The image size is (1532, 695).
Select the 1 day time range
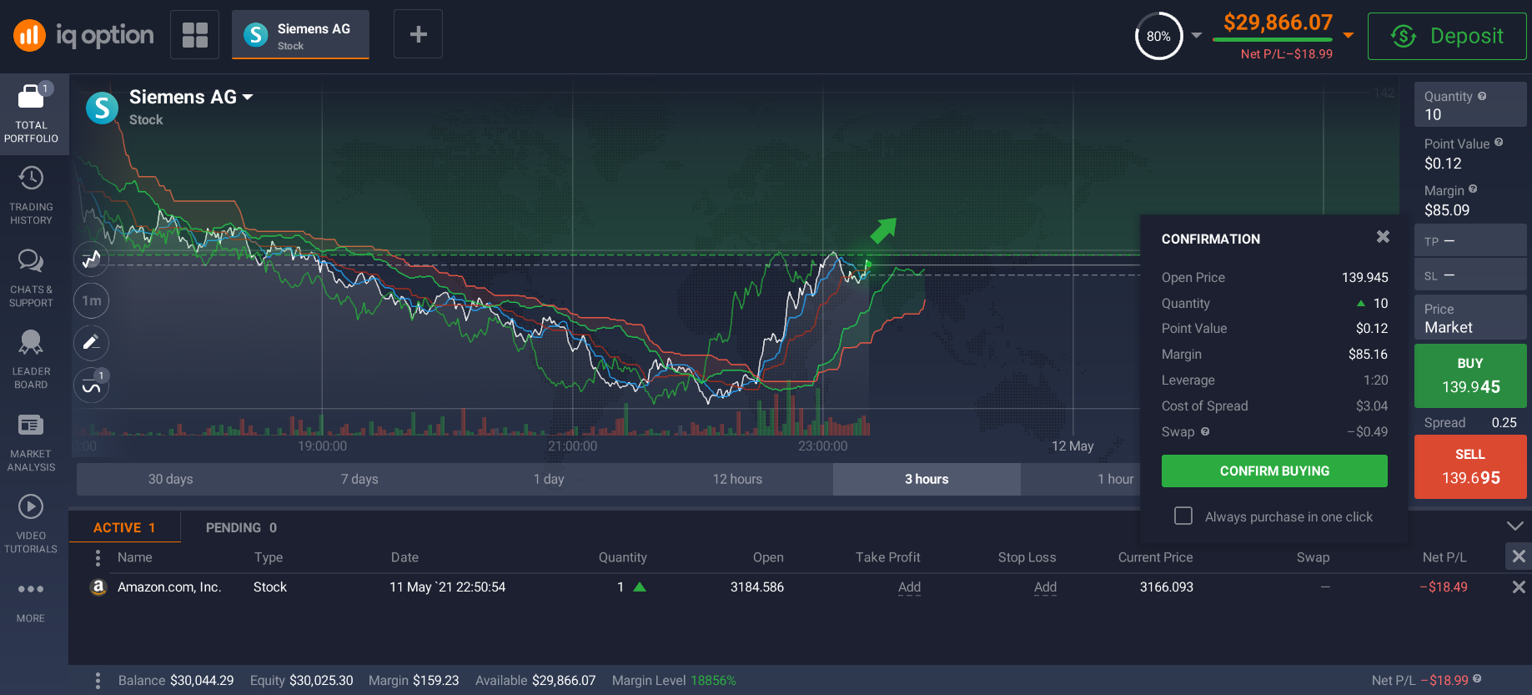[549, 479]
